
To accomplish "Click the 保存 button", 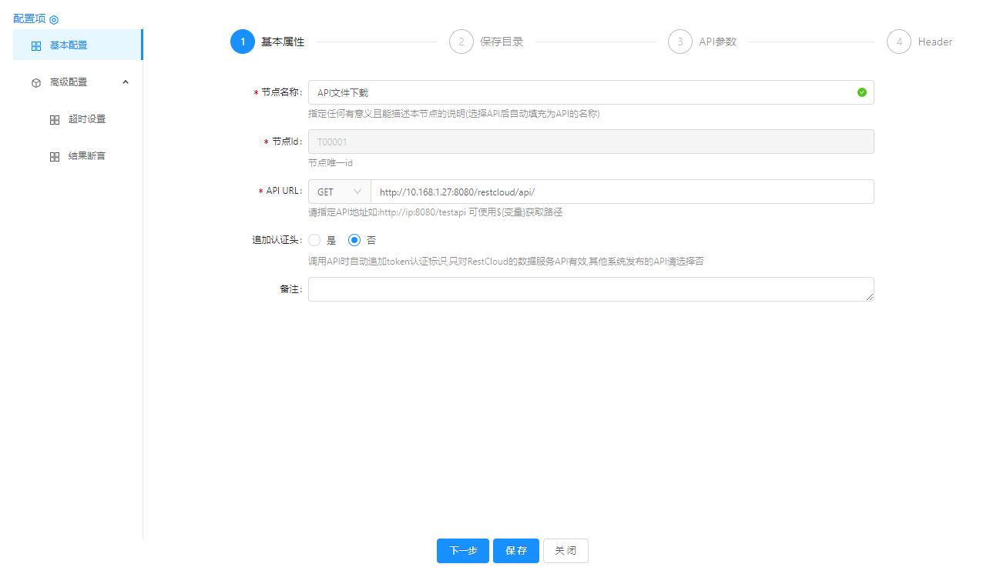I will click(515, 551).
